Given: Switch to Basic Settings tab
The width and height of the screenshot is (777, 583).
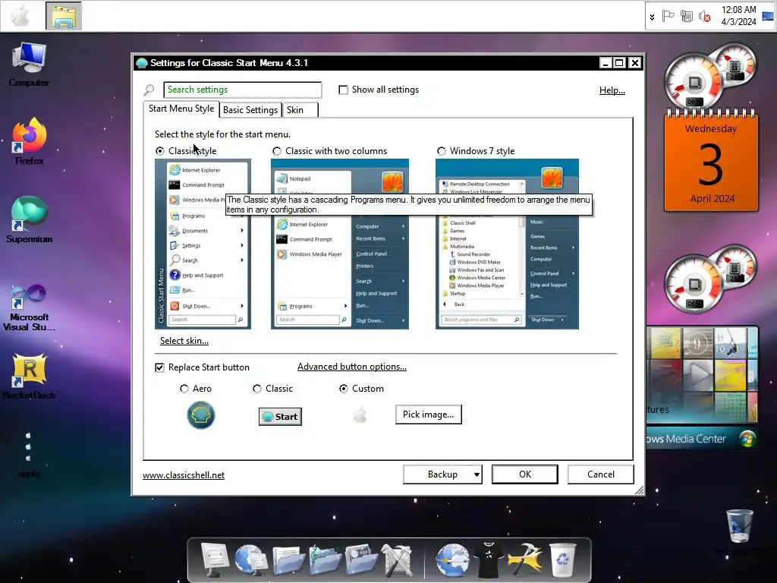Looking at the screenshot, I should 250,110.
